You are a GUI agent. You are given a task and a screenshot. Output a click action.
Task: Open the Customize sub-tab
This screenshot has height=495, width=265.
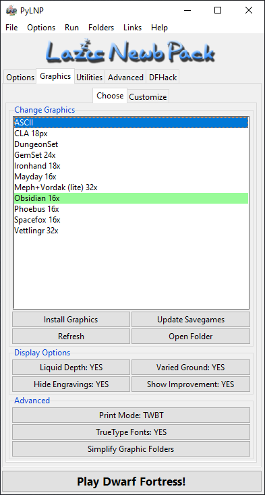tap(148, 97)
